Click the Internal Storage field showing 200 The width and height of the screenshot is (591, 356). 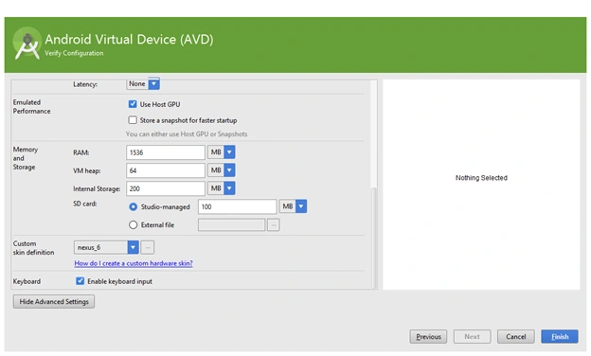[x=166, y=188]
